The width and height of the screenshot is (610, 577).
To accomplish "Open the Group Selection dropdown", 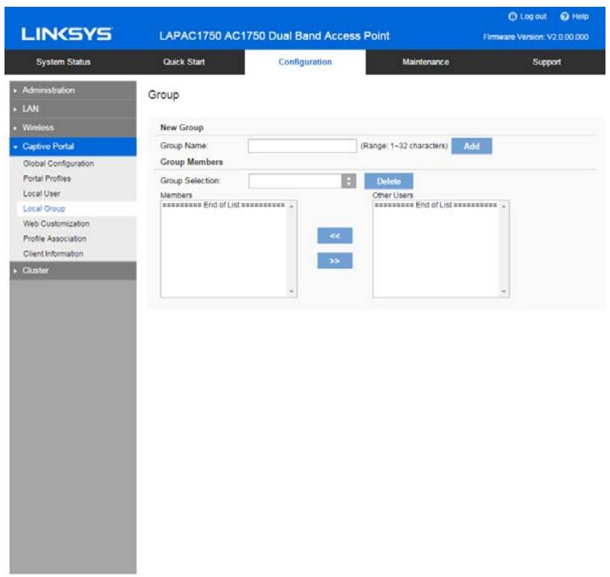I will 302,181.
